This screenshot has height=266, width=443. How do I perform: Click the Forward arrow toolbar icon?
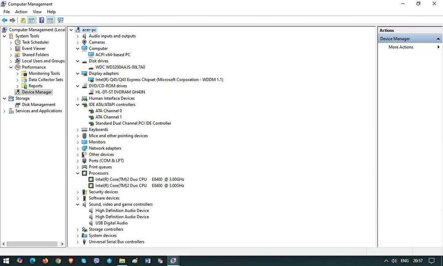click(x=12, y=20)
